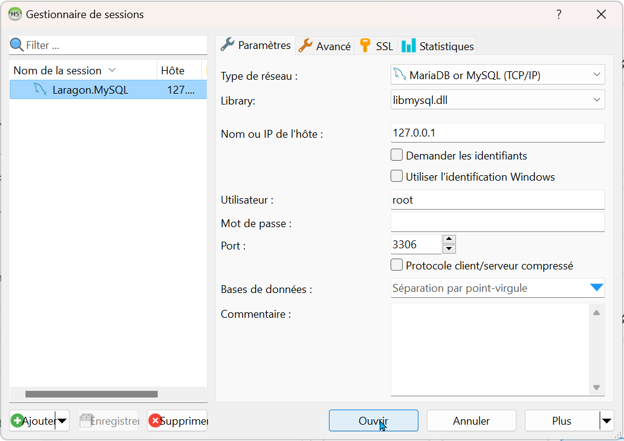
Task: Click the dolphin icon beside Laragon.MySQL
Action: tap(41, 90)
